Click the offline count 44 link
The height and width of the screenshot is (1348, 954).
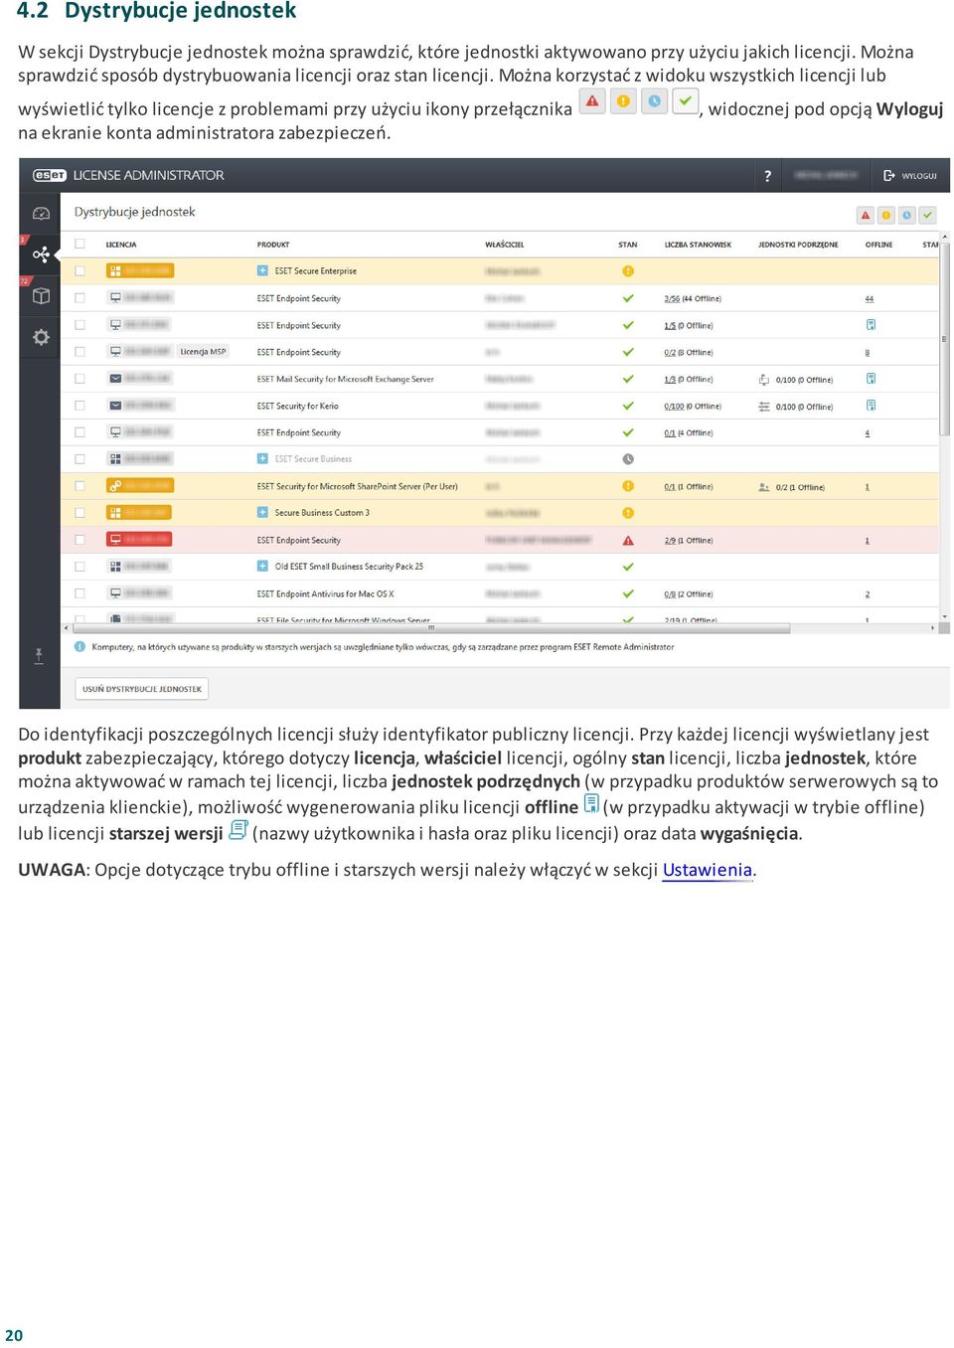coord(870,298)
